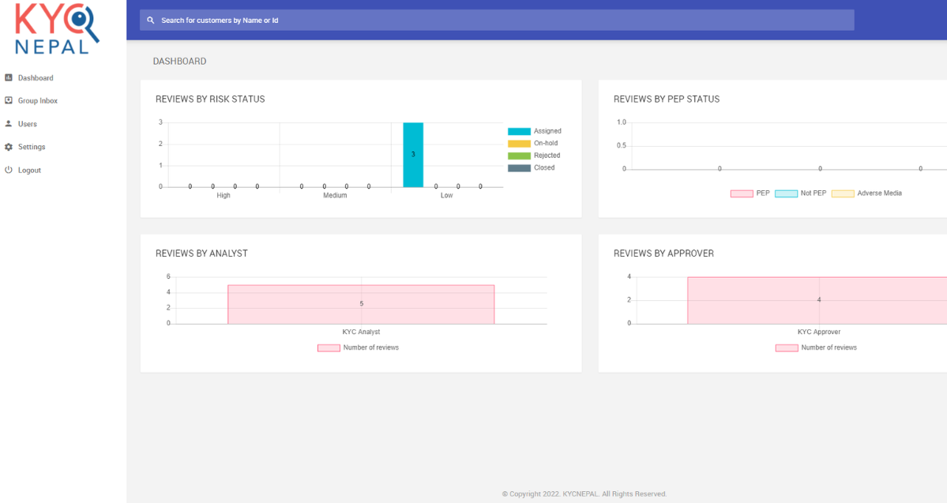Go to the Users page
This screenshot has width=947, height=503.
coord(28,124)
